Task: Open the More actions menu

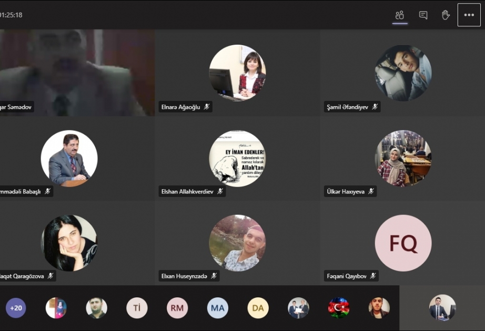Action: click(x=469, y=15)
